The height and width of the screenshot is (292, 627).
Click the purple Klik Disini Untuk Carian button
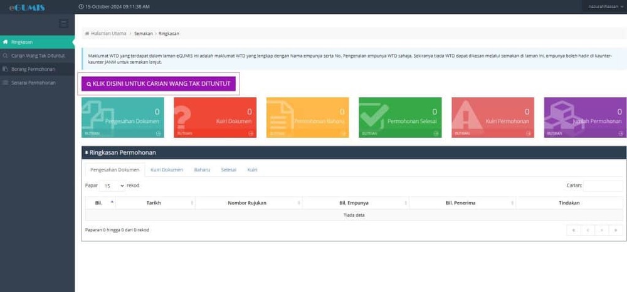[x=159, y=84]
